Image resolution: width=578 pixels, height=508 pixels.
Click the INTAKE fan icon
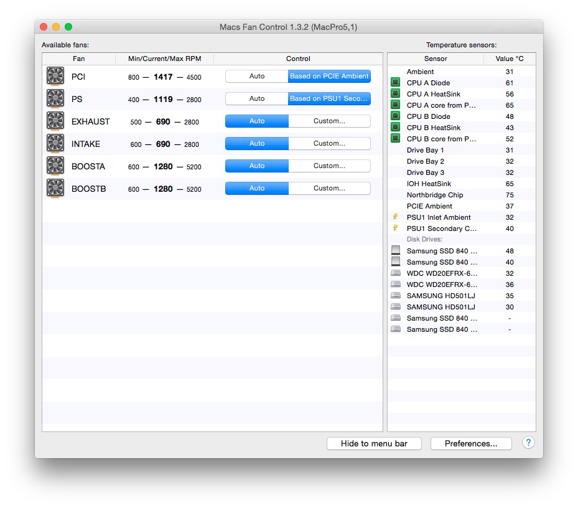55,144
